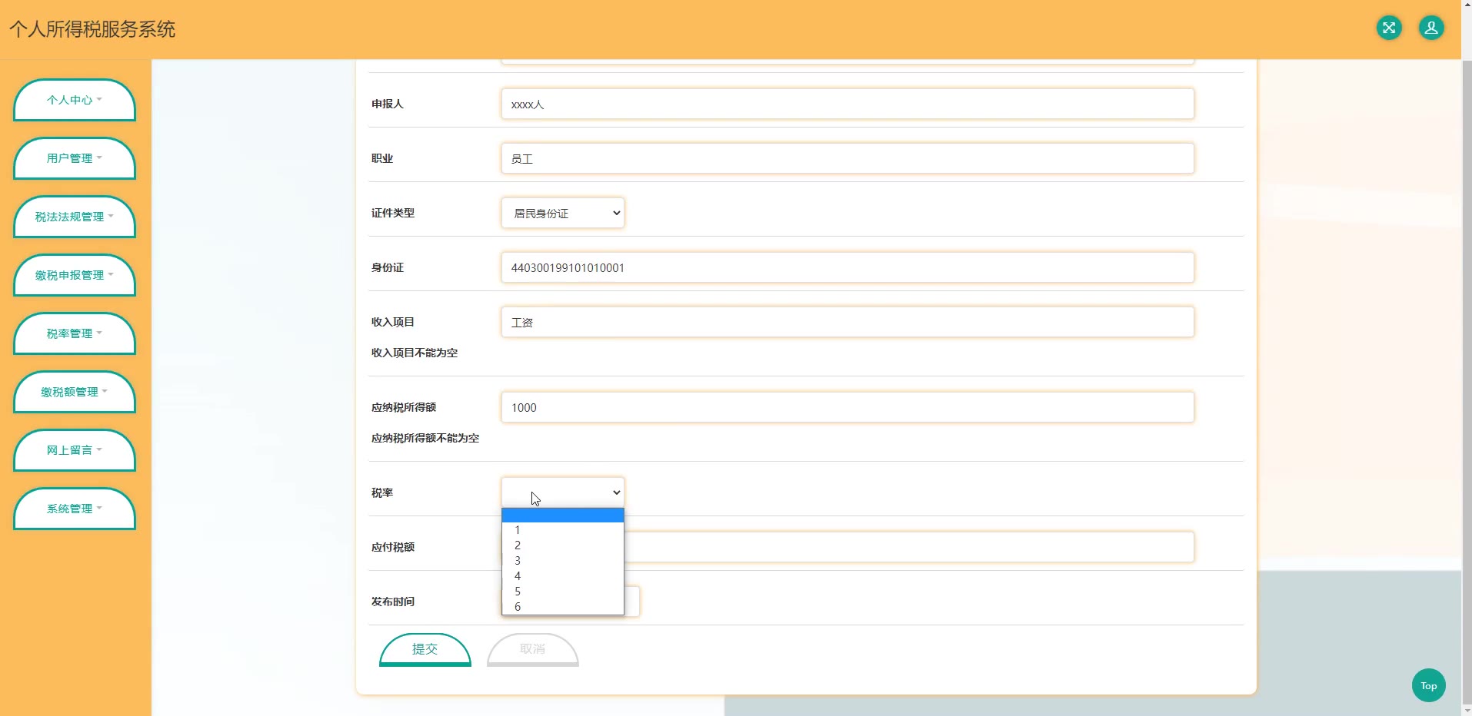Click the fullscreen toggle icon in header
The width and height of the screenshot is (1472, 716).
[x=1388, y=28]
